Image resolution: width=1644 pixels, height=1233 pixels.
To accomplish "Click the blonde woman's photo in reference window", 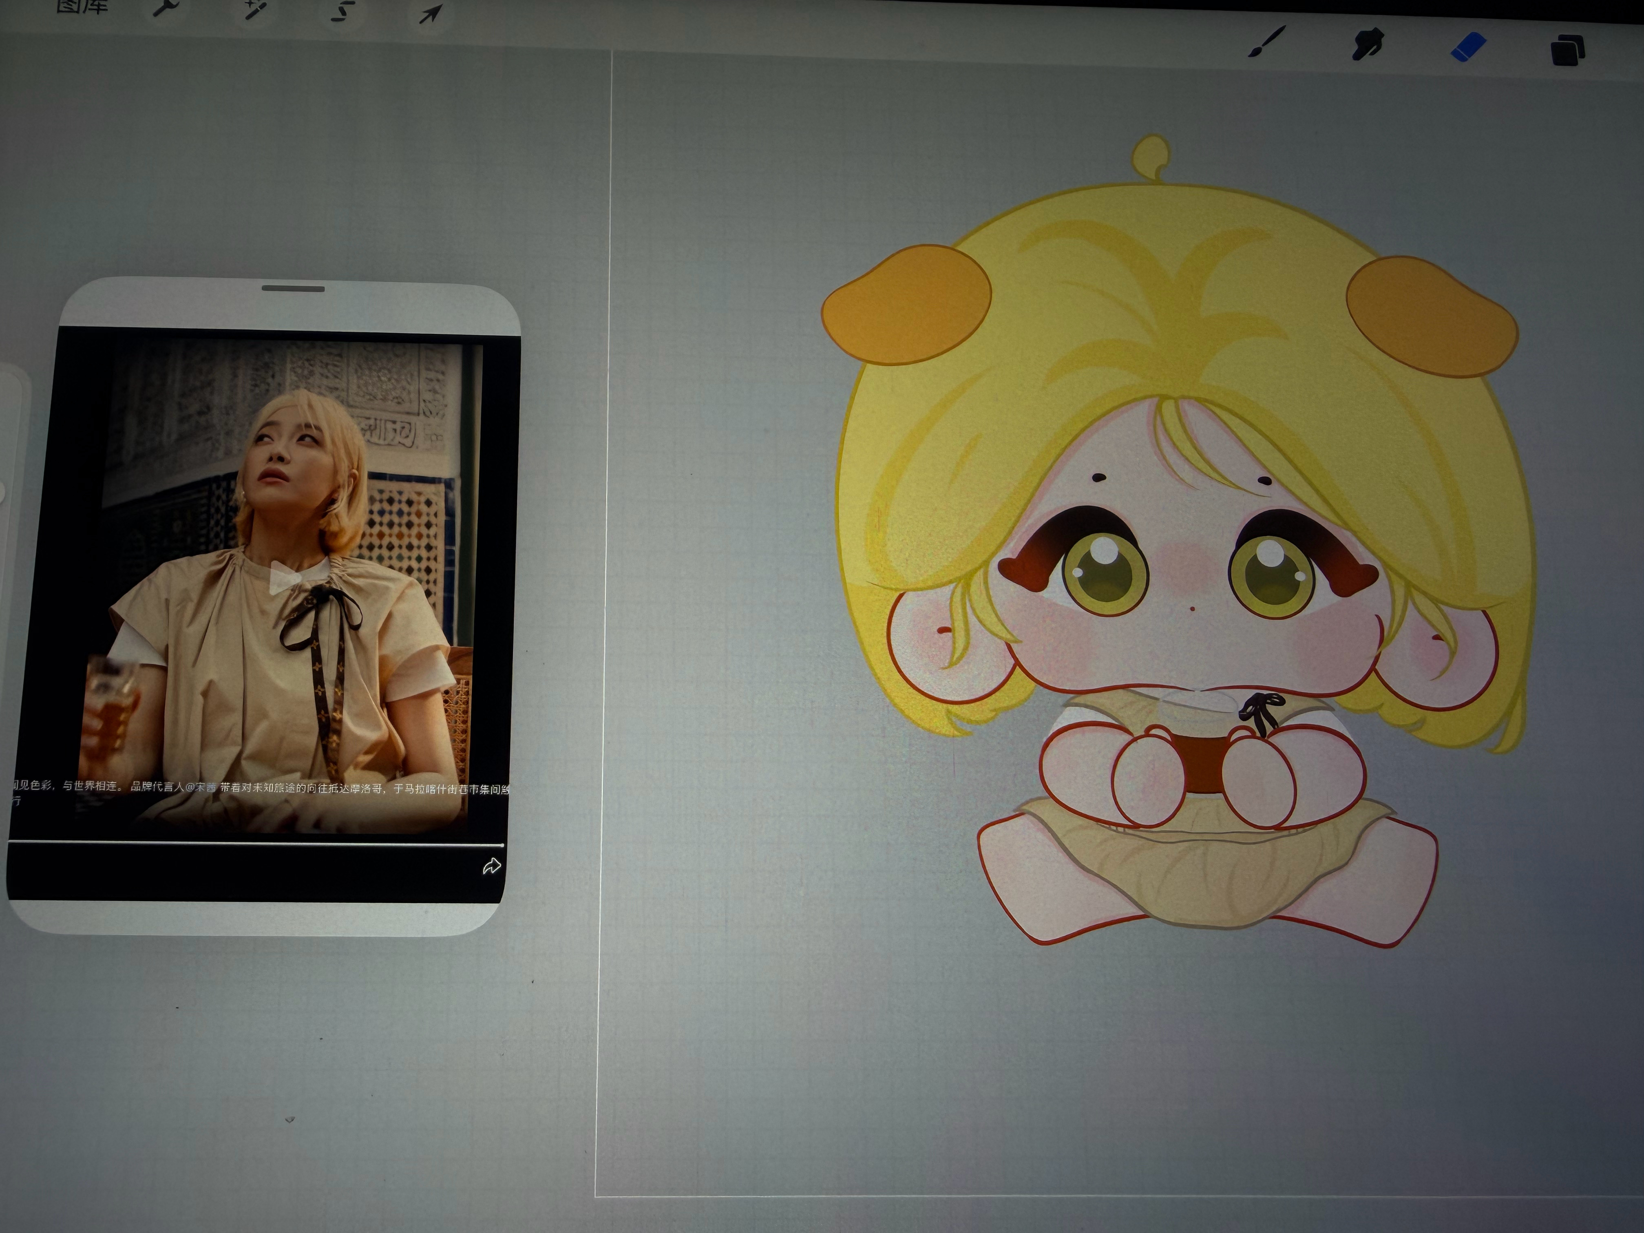I will 283,587.
